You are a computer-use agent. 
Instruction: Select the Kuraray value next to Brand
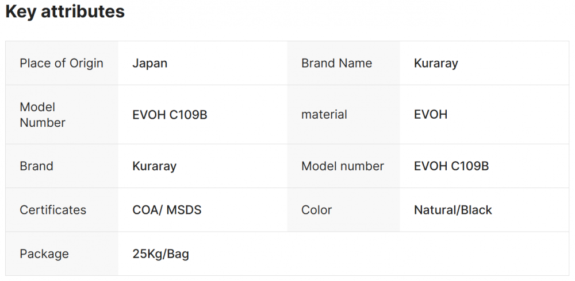(154, 166)
